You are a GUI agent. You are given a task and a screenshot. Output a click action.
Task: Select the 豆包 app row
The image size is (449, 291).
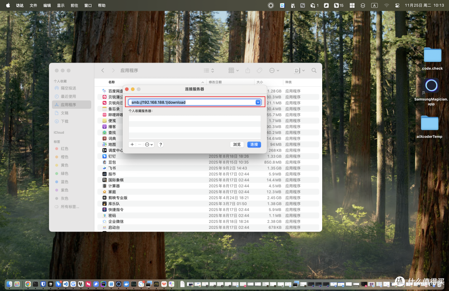point(208,162)
